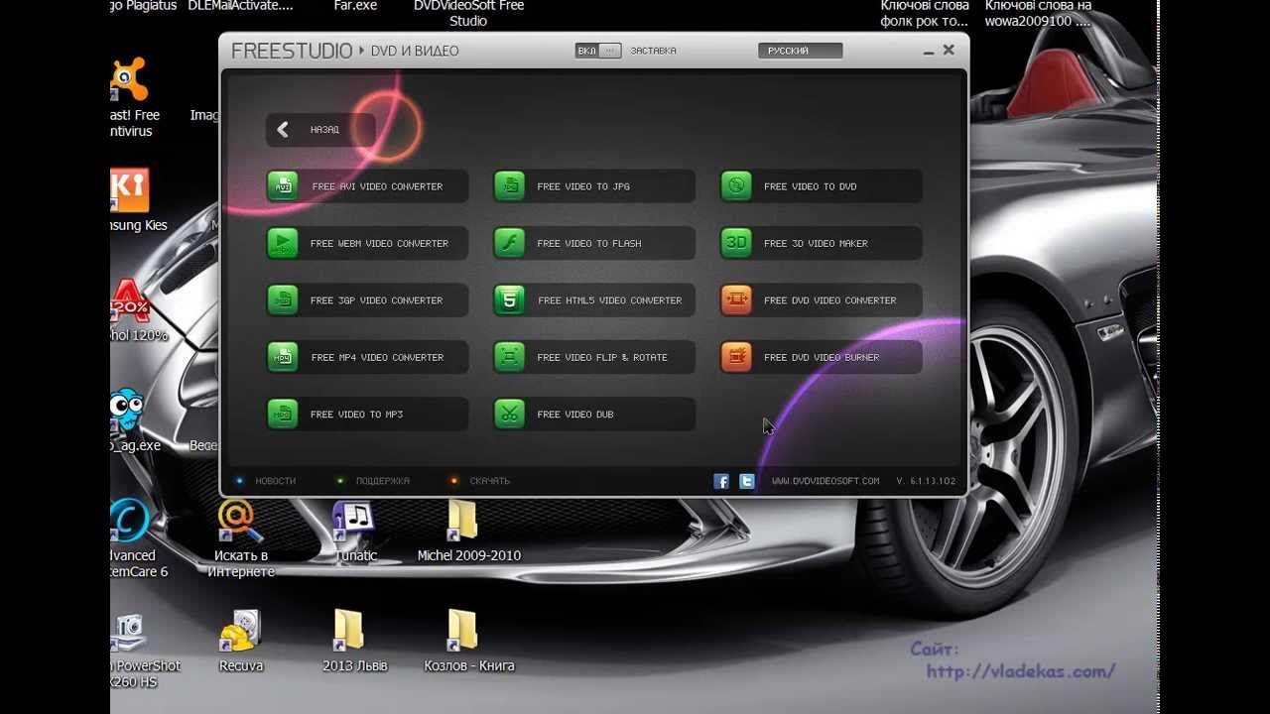Start Free MP4 Video Converter icon
Viewport: 1270px width, 714px height.
pyautogui.click(x=283, y=357)
